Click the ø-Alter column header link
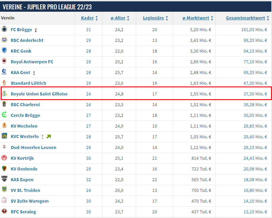 click(118, 18)
